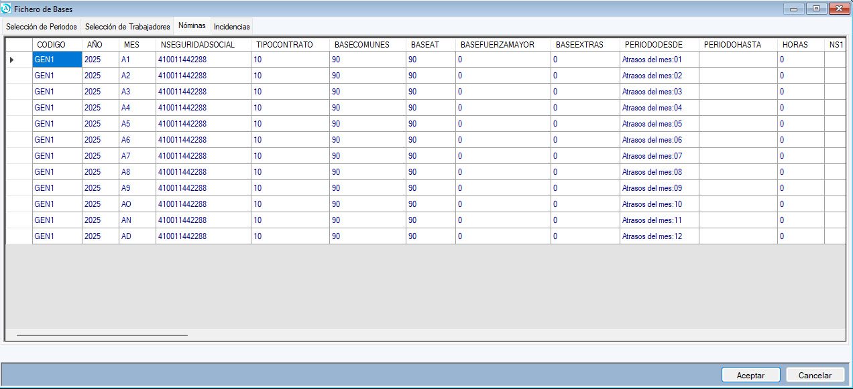Click the 'Atrasos del mes:12' cell
Viewport: 853px width, 389px height.
[x=659, y=236]
